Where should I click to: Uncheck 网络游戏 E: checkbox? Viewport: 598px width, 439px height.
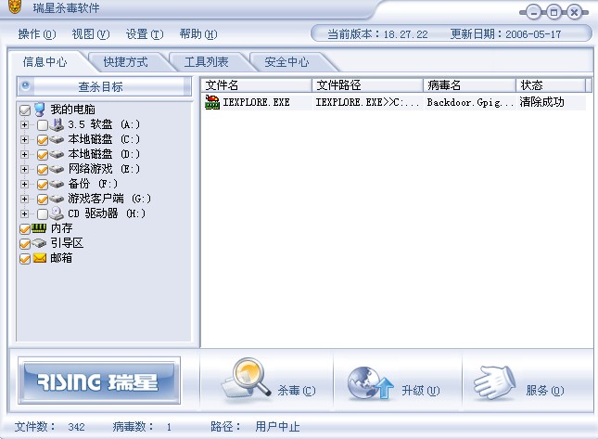coord(43,170)
